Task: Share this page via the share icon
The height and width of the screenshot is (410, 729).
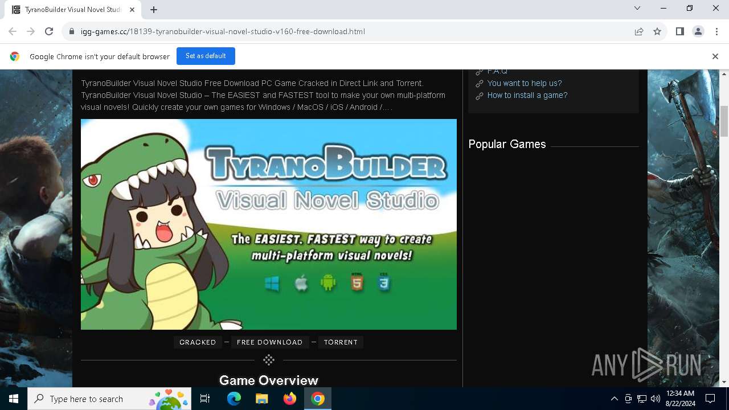Action: [639, 31]
